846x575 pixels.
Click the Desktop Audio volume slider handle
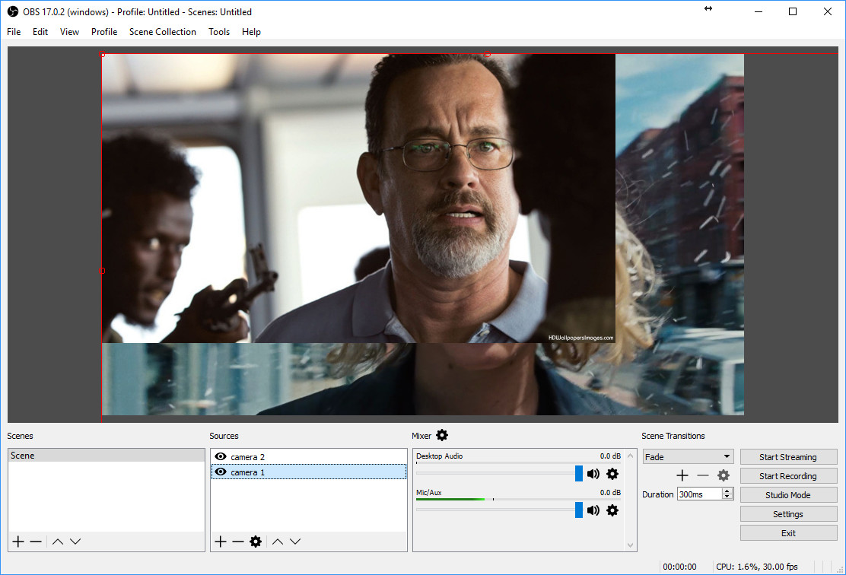point(579,474)
